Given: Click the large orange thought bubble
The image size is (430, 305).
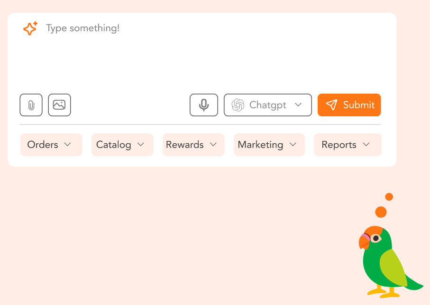Looking at the screenshot, I should click(381, 212).
